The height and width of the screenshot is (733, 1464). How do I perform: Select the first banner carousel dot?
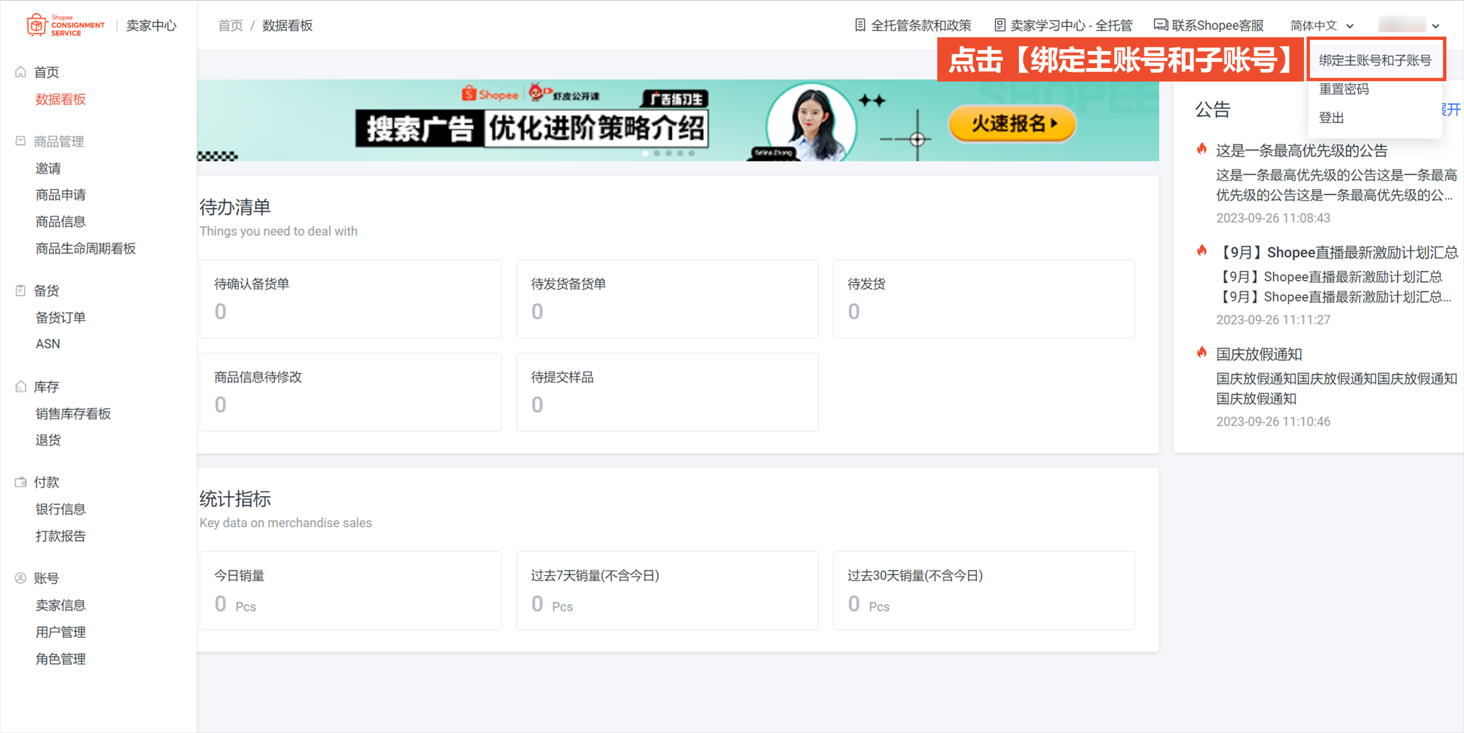(645, 153)
